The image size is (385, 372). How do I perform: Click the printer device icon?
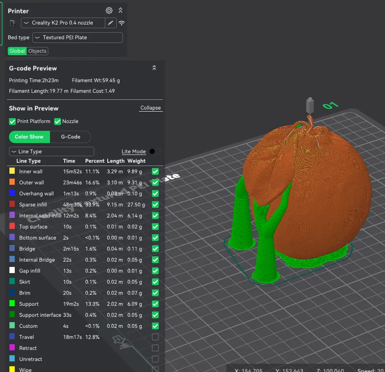(12, 23)
